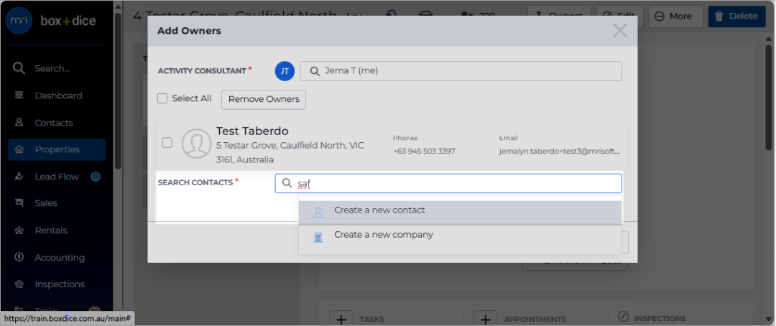Screen dimensions: 776x326
Task: Click the Test Taberdo name
Action: coord(252,131)
